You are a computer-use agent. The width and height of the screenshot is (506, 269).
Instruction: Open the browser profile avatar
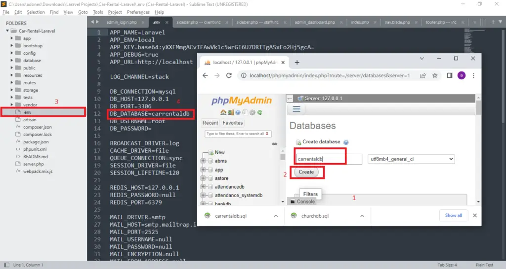coord(462,75)
